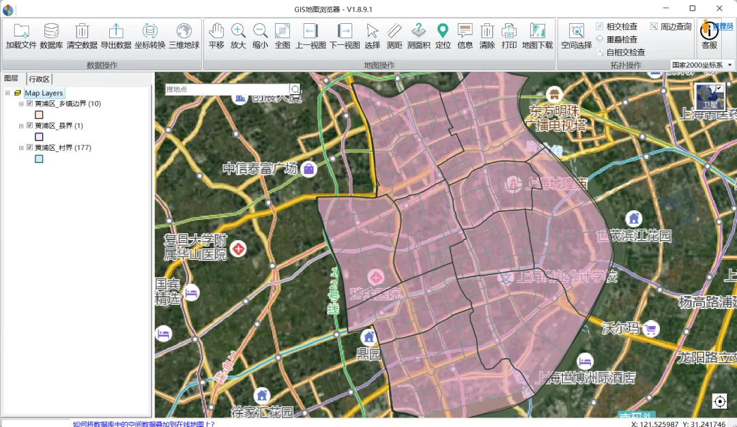Select the 缩小 zoom out tool

pyautogui.click(x=260, y=35)
